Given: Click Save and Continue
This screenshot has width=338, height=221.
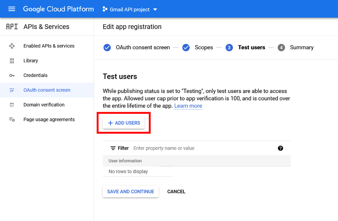Looking at the screenshot, I should click(130, 192).
